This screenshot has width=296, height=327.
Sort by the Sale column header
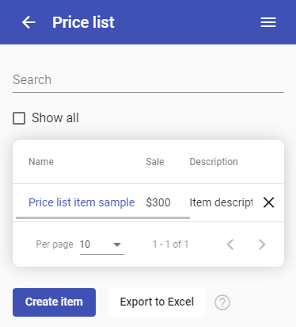[155, 162]
